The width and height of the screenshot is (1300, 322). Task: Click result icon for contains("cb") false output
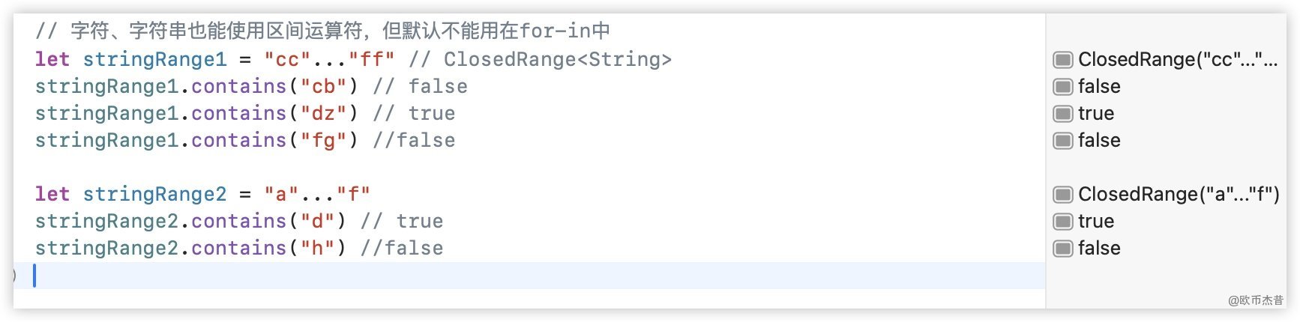1062,87
